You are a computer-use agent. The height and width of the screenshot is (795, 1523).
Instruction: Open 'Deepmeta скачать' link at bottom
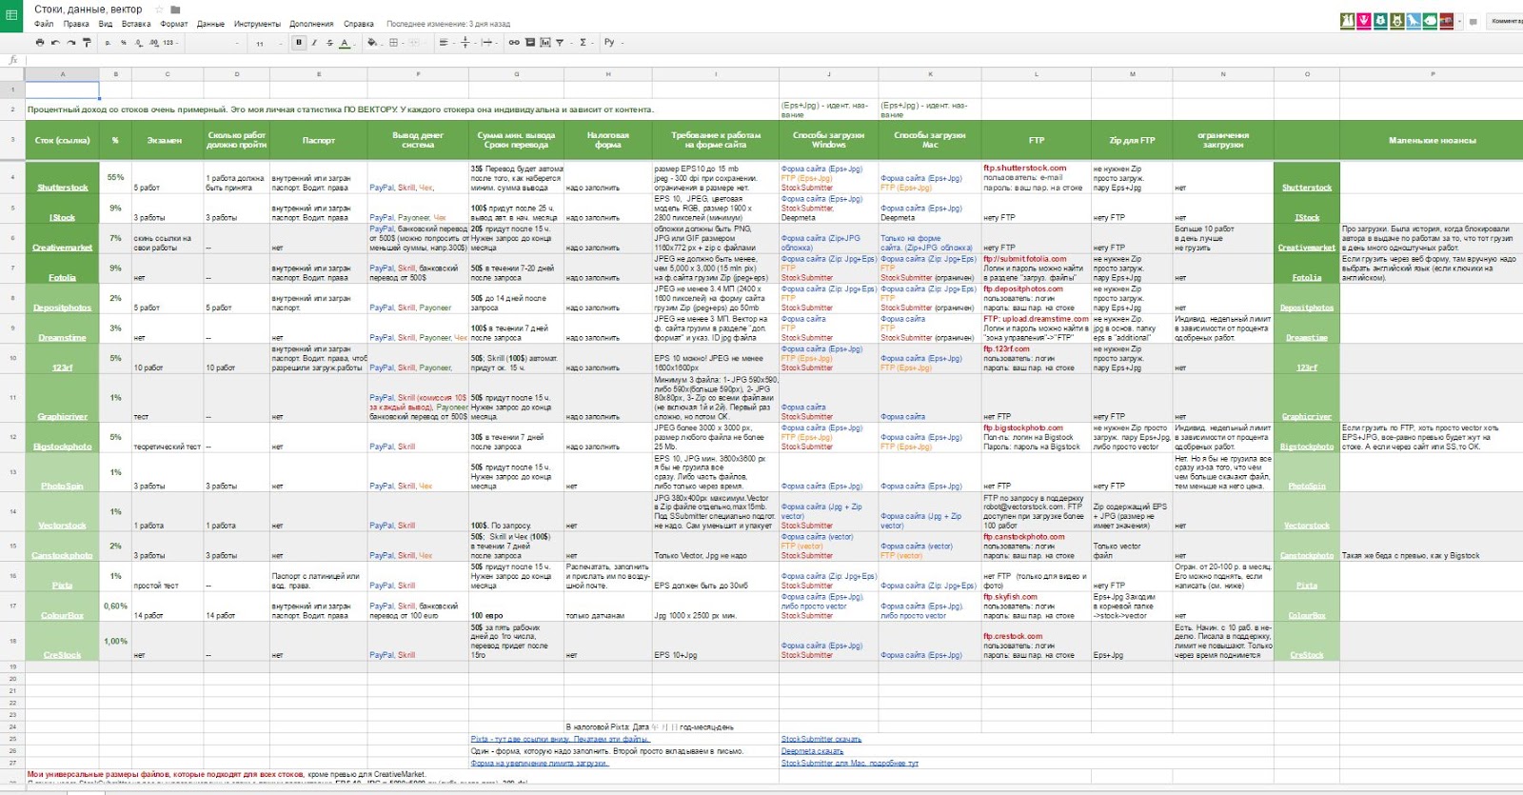(x=812, y=751)
